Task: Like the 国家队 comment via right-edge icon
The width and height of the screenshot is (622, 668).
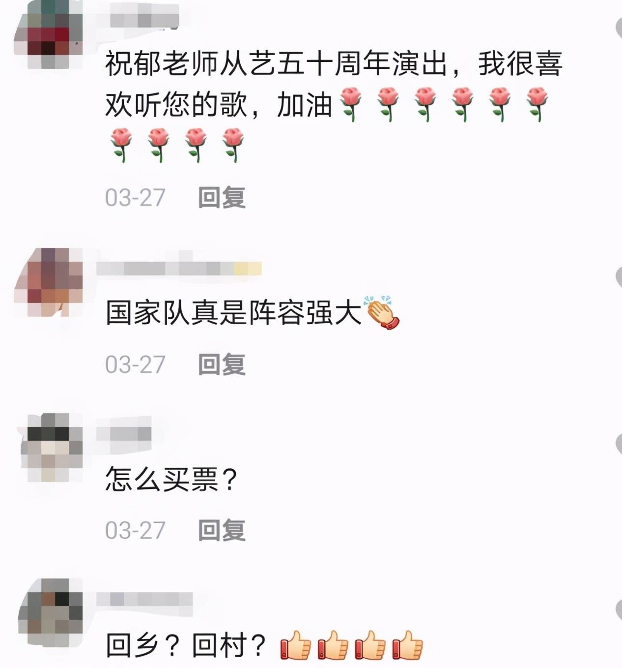Action: [x=618, y=277]
